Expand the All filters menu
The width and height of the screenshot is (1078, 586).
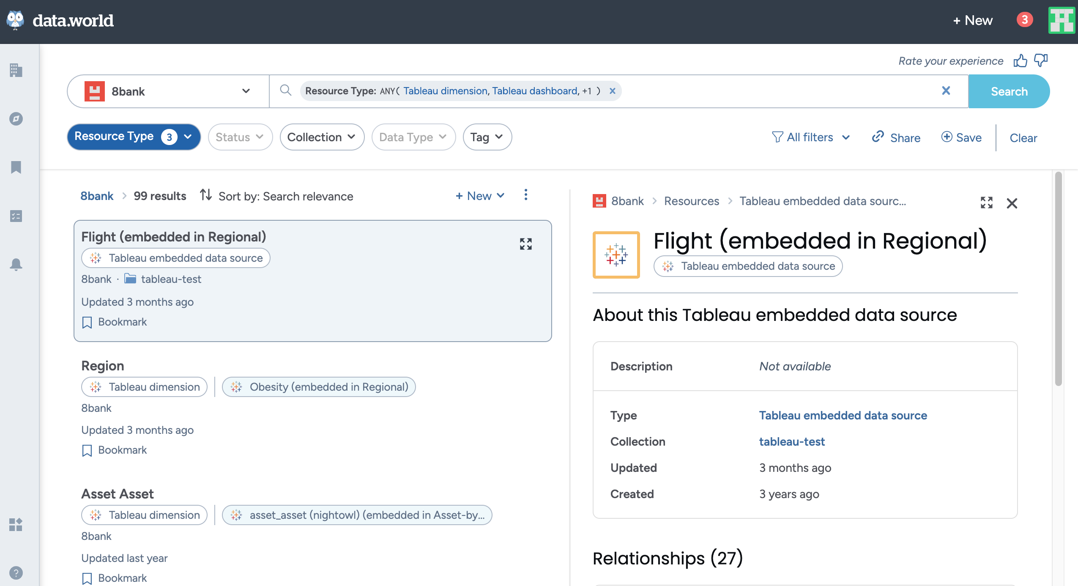tap(811, 137)
